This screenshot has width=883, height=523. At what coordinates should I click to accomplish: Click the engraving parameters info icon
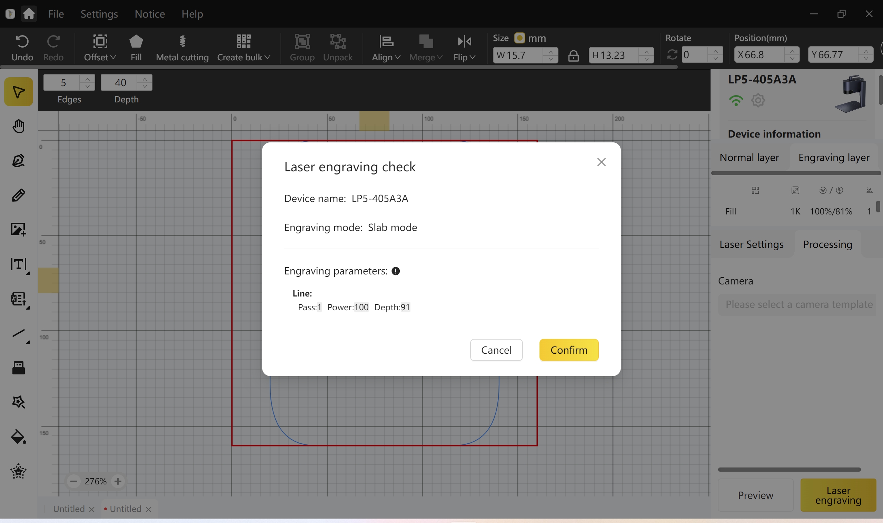click(x=396, y=271)
